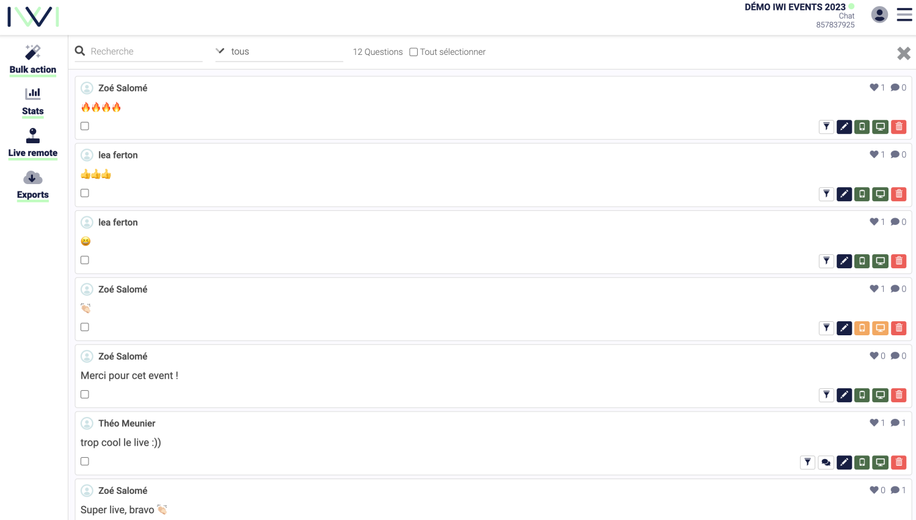Click the IWI logo
This screenshot has height=520, width=916.
(x=33, y=17)
